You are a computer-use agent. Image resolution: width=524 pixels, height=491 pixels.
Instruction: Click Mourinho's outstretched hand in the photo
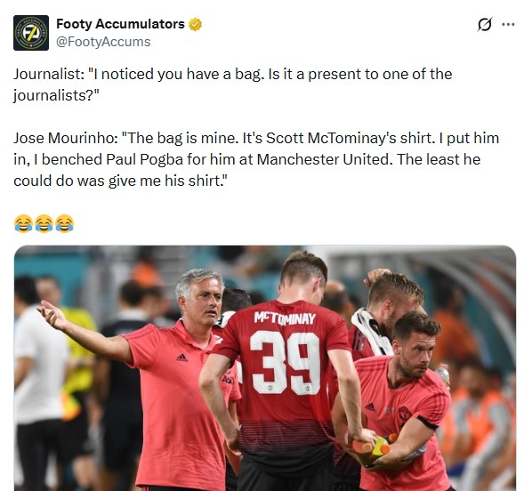(x=51, y=314)
